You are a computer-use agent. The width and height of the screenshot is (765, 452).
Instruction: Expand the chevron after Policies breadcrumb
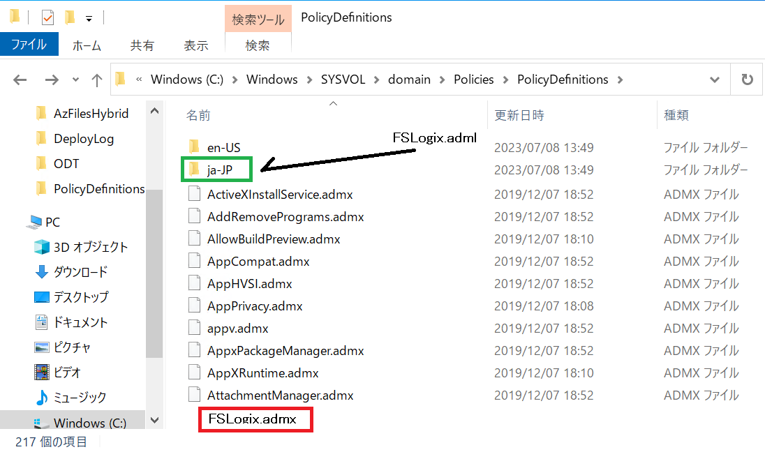point(506,80)
